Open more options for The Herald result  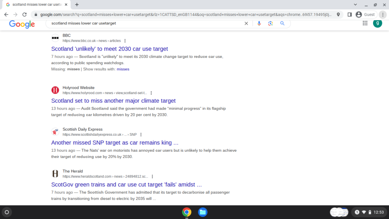click(x=152, y=177)
